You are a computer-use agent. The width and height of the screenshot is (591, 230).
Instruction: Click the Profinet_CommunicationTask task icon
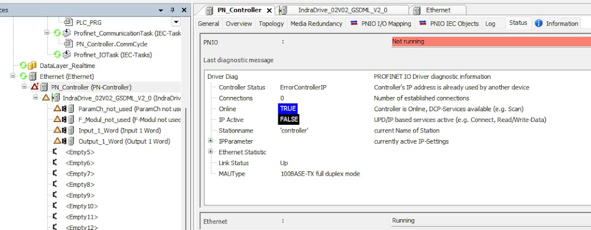[x=66, y=33]
